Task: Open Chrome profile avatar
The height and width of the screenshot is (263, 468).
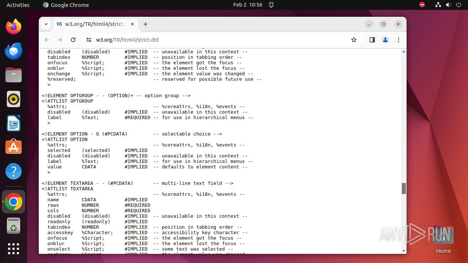Action: click(x=385, y=40)
